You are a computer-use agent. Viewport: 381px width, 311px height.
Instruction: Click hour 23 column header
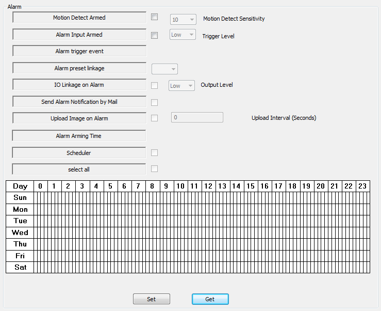(x=363, y=186)
